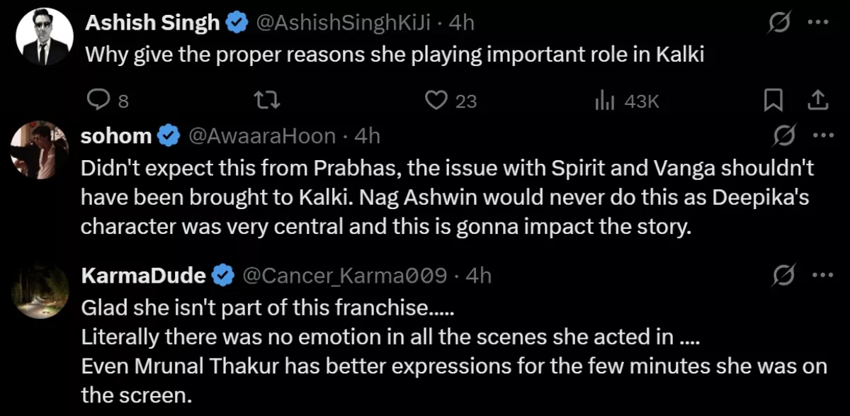This screenshot has height=416, width=850.
Task: Click Grok icon on sohom's tweet
Action: pyautogui.click(x=785, y=135)
